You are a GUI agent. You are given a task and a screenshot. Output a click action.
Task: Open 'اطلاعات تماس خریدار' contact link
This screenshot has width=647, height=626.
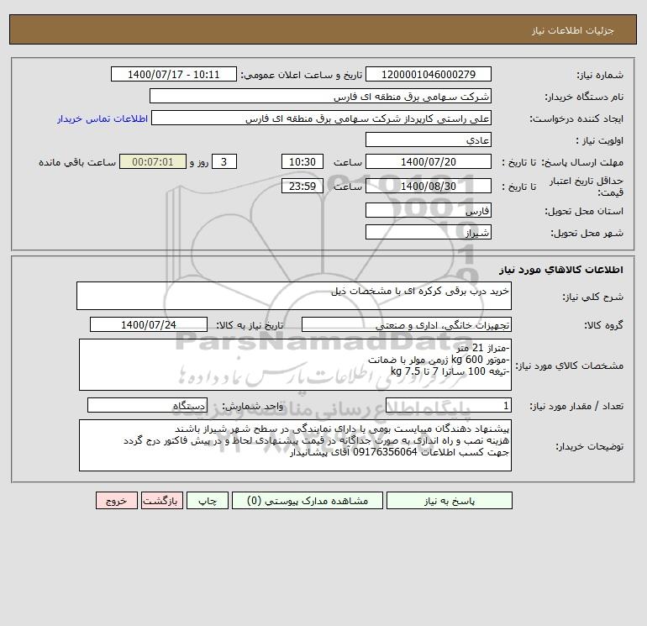103,118
